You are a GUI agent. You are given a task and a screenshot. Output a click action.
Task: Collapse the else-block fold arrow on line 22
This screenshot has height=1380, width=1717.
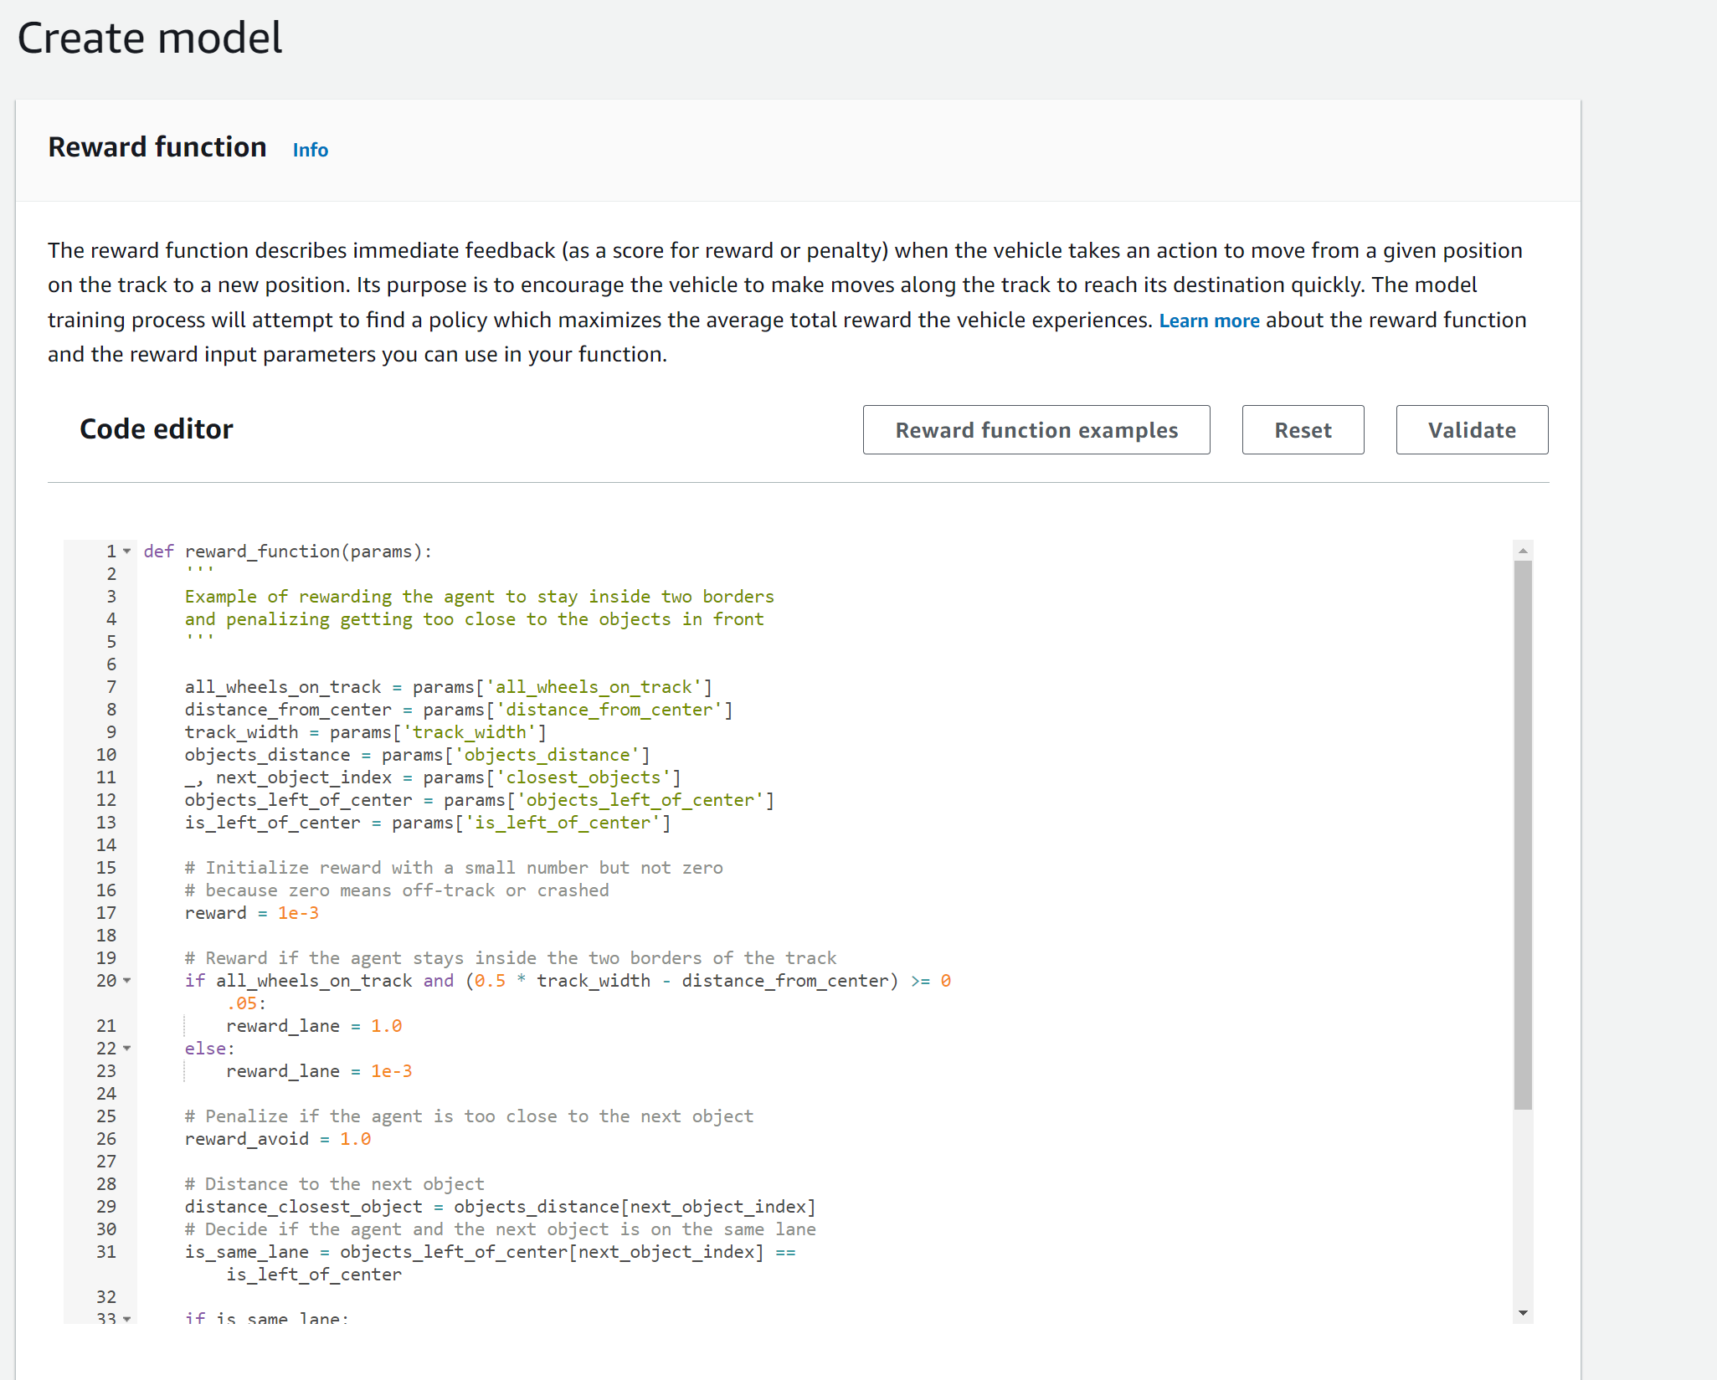point(127,1049)
